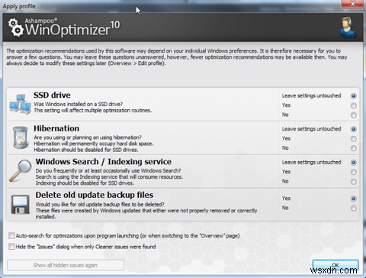The height and width of the screenshot is (278, 366).
Task: Set Hibernation to Leave settings untouched
Action: point(353,129)
